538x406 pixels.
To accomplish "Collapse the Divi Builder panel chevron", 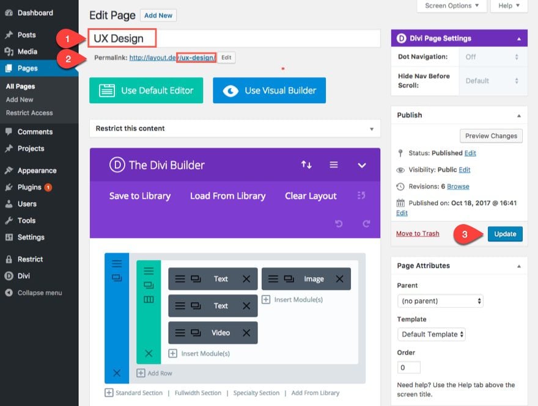I will [362, 165].
